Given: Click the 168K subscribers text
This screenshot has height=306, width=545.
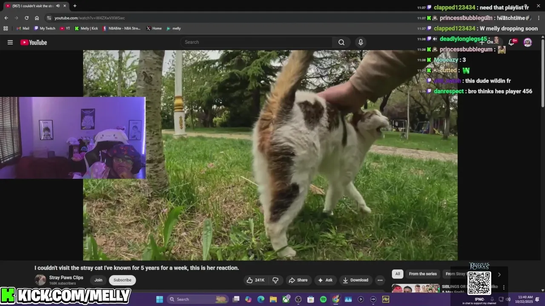Looking at the screenshot, I should point(63,283).
